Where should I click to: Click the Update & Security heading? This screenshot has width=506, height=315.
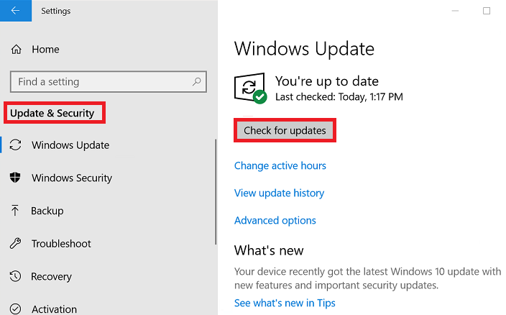pos(52,113)
